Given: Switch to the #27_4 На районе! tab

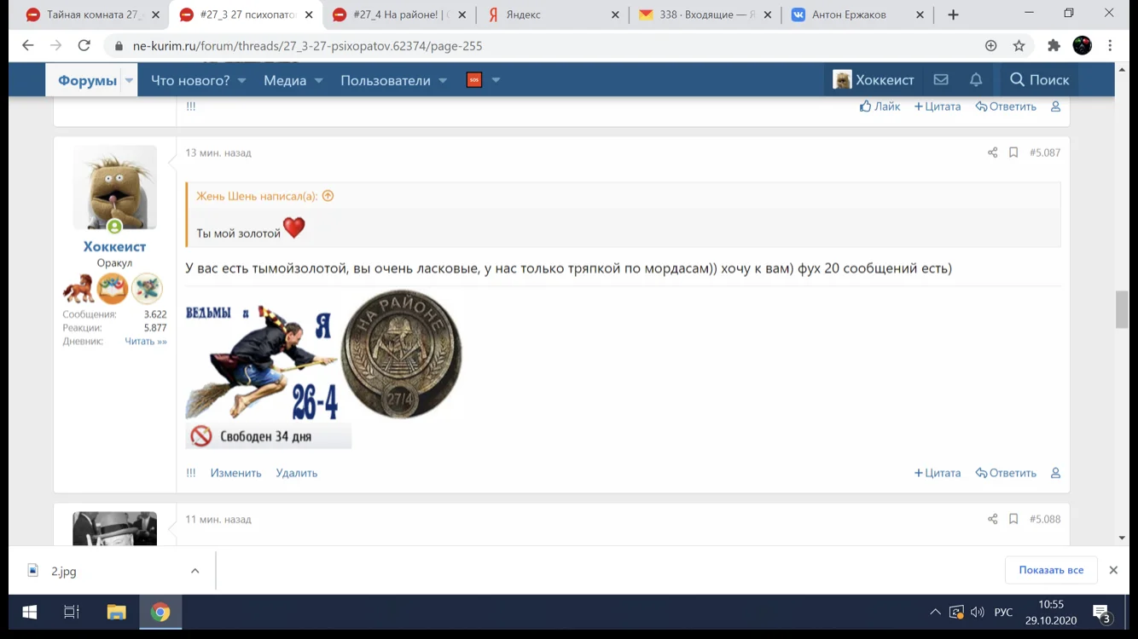Looking at the screenshot, I should pos(399,14).
